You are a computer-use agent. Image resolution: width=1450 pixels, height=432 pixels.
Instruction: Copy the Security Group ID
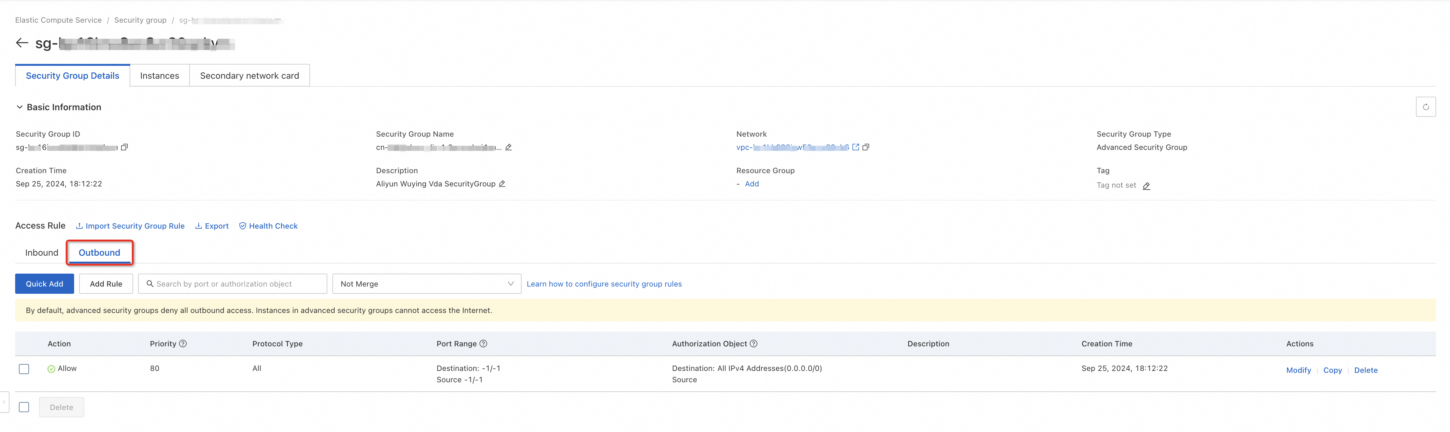coord(124,147)
